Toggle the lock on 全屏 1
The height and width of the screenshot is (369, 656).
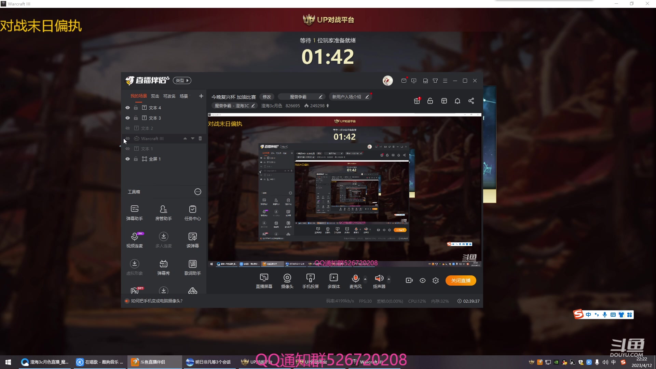136,159
